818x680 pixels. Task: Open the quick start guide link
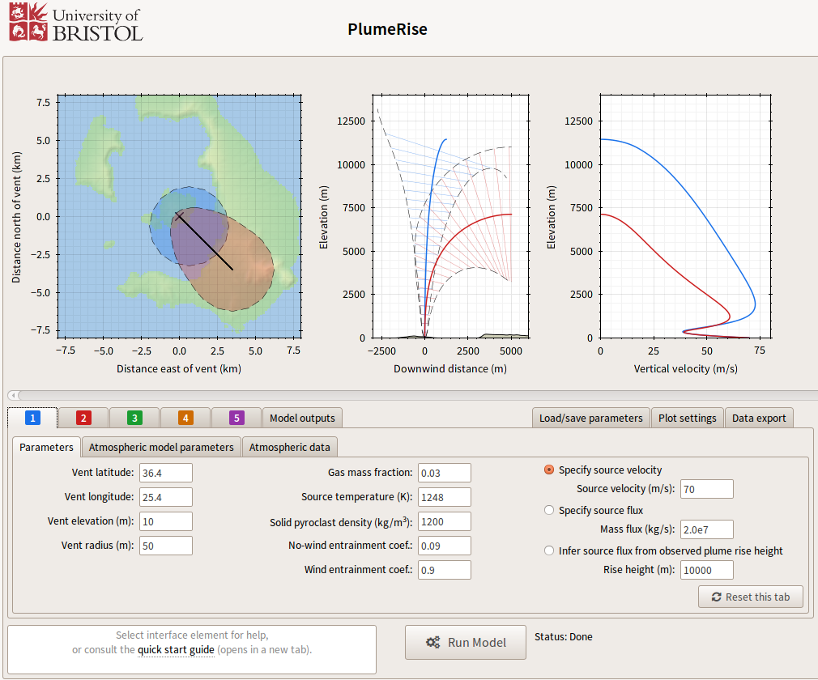tap(176, 649)
